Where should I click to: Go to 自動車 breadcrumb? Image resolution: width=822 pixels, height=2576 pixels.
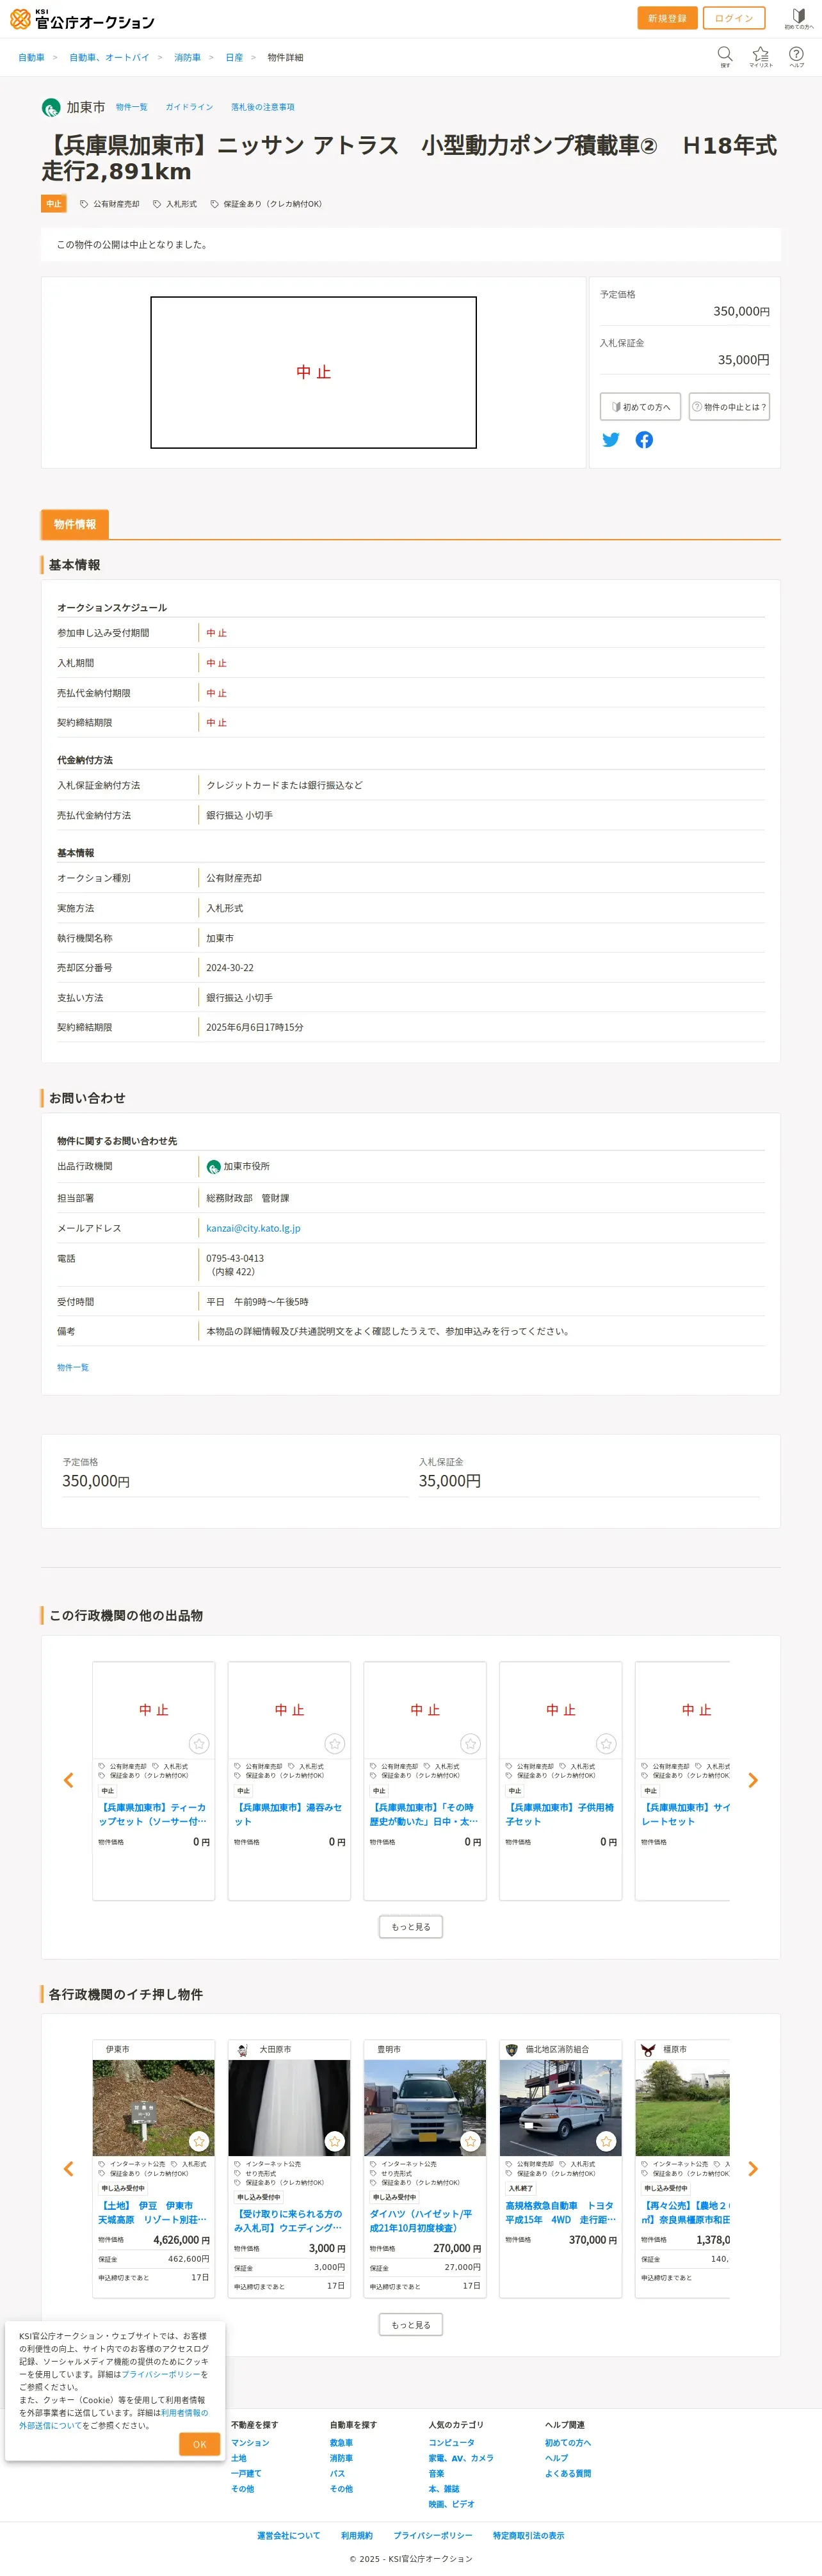click(31, 58)
